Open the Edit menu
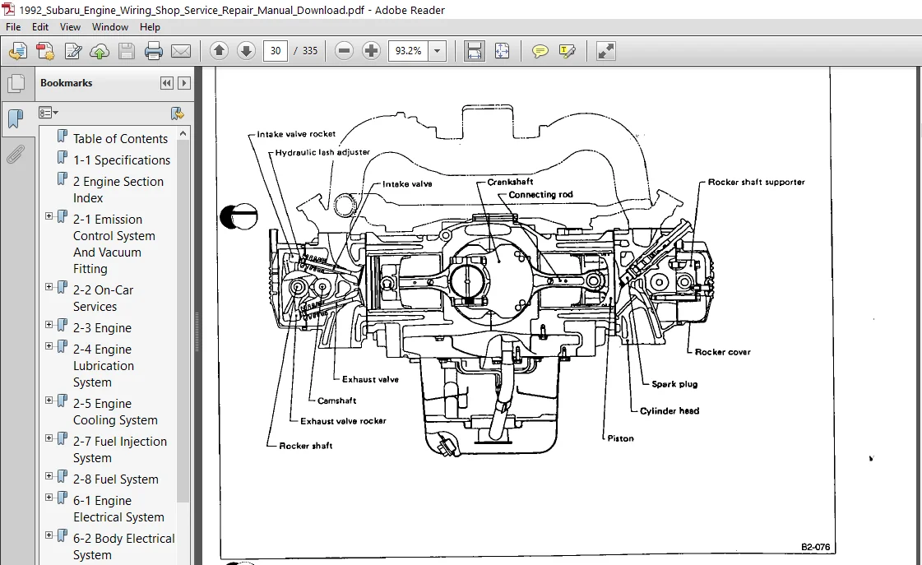Image resolution: width=922 pixels, height=565 pixels. coord(40,27)
